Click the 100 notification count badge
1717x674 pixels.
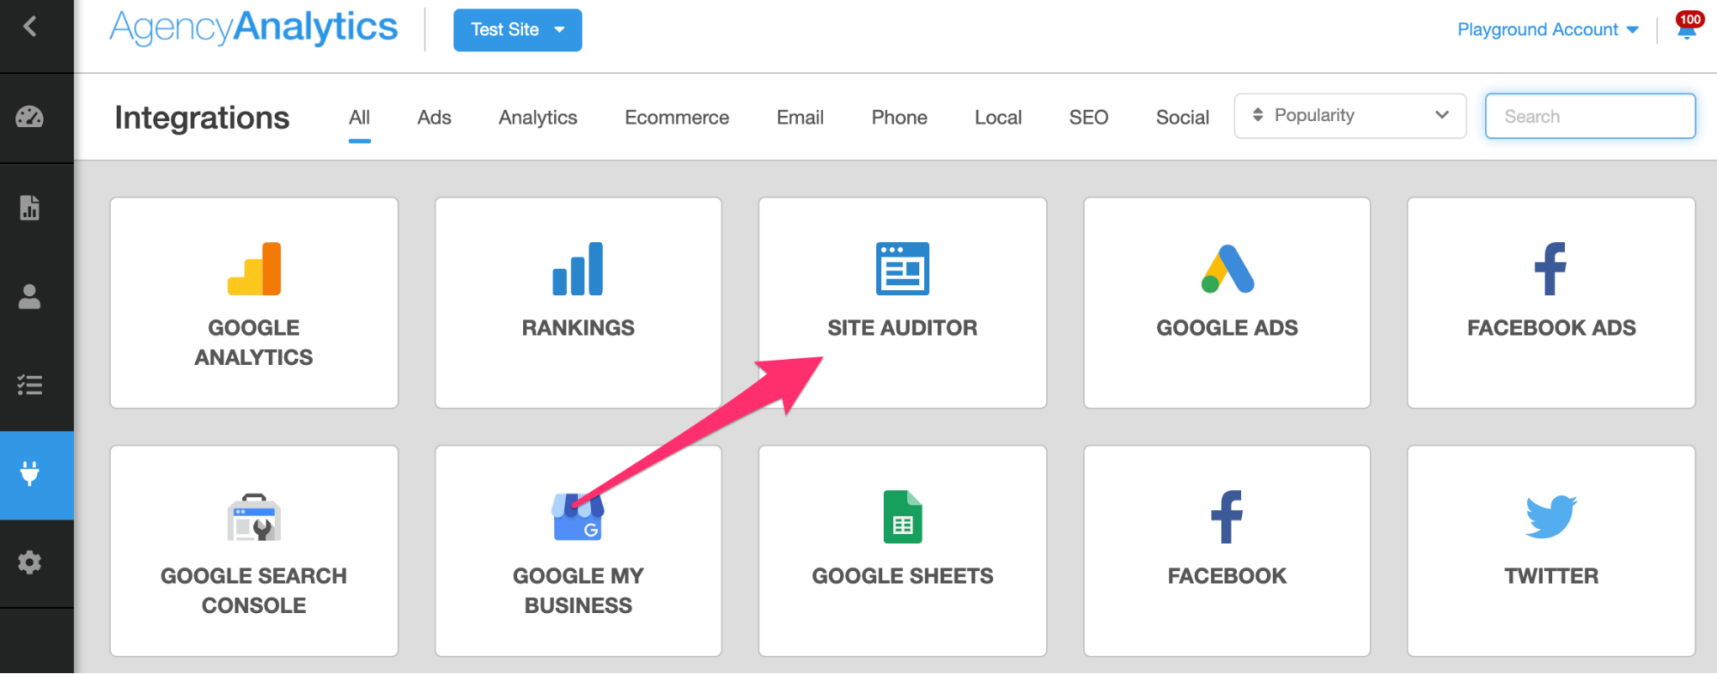coord(1690,19)
